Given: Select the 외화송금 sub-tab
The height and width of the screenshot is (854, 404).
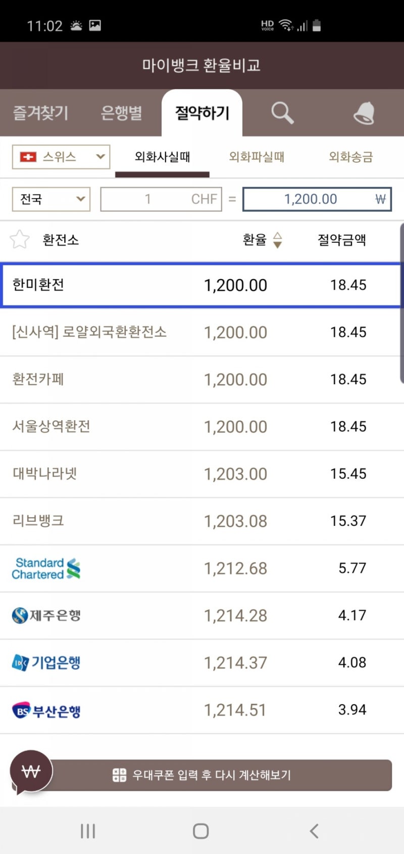Looking at the screenshot, I should [350, 157].
